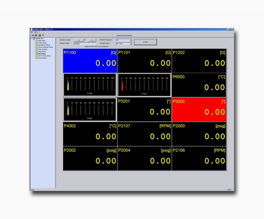Select Data Output in the tree

pyautogui.click(x=42, y=58)
